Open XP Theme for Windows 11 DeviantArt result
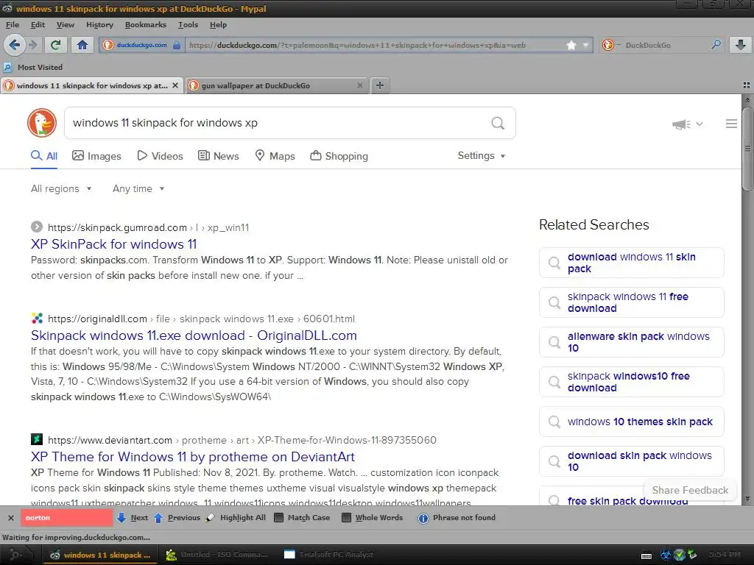754x565 pixels. point(193,456)
